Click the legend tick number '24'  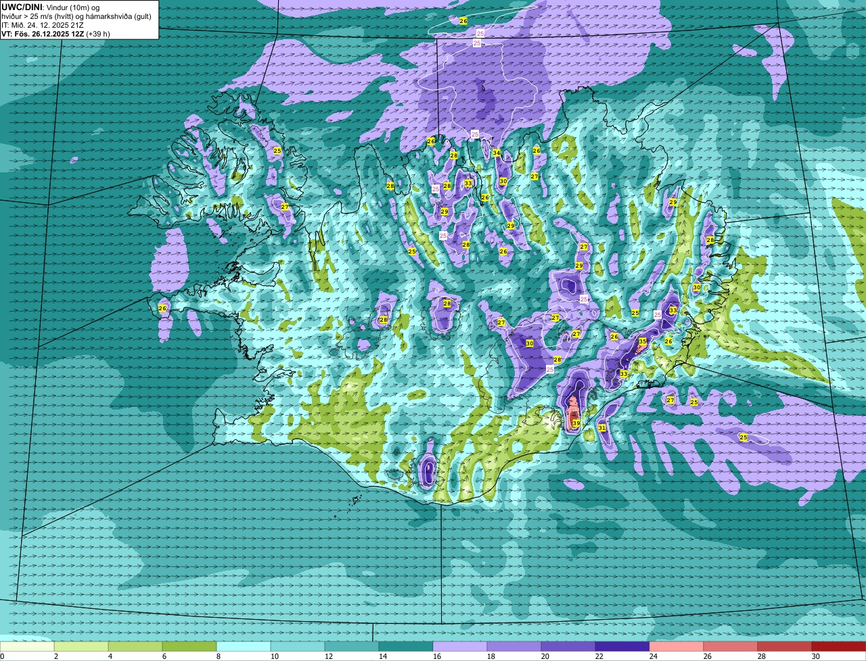pos(654,656)
